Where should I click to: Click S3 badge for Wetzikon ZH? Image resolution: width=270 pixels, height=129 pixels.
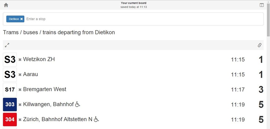click(10, 60)
